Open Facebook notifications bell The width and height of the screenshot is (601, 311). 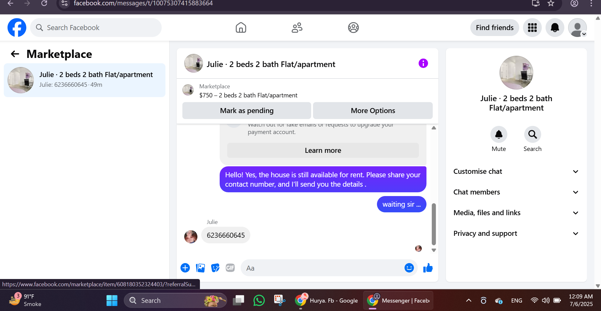pos(555,28)
